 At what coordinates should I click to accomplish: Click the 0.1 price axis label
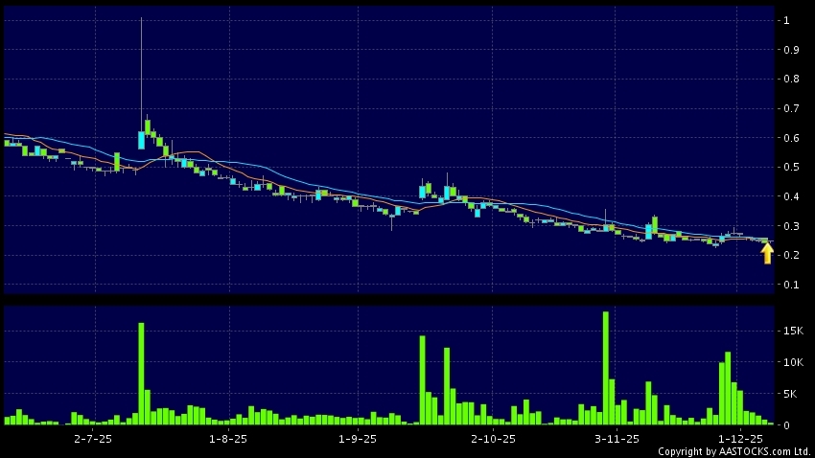[x=790, y=286]
